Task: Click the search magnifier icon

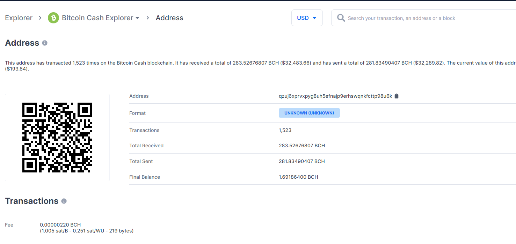Action: tap(341, 18)
